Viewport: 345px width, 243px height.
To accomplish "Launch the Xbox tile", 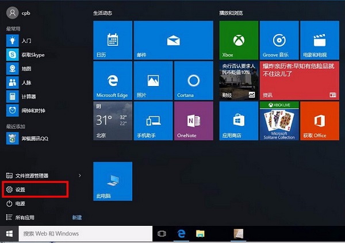I will pyautogui.click(x=238, y=40).
